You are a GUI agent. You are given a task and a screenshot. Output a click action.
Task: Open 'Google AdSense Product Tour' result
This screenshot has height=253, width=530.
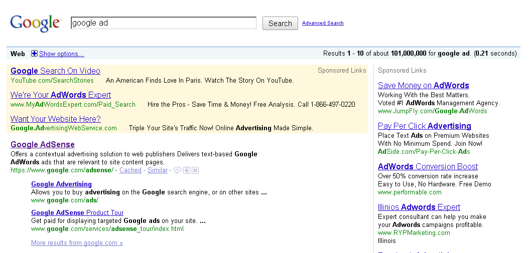pos(77,212)
